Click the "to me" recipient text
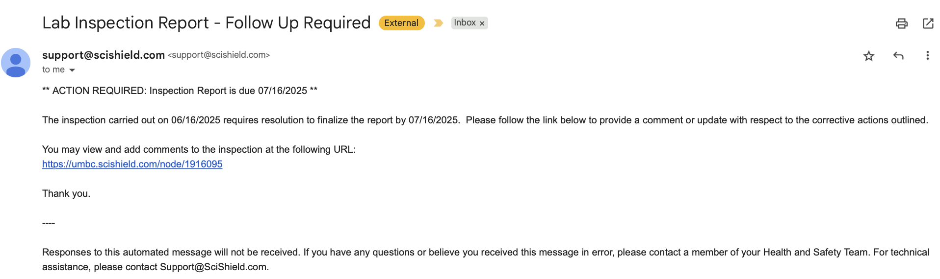 click(x=53, y=70)
